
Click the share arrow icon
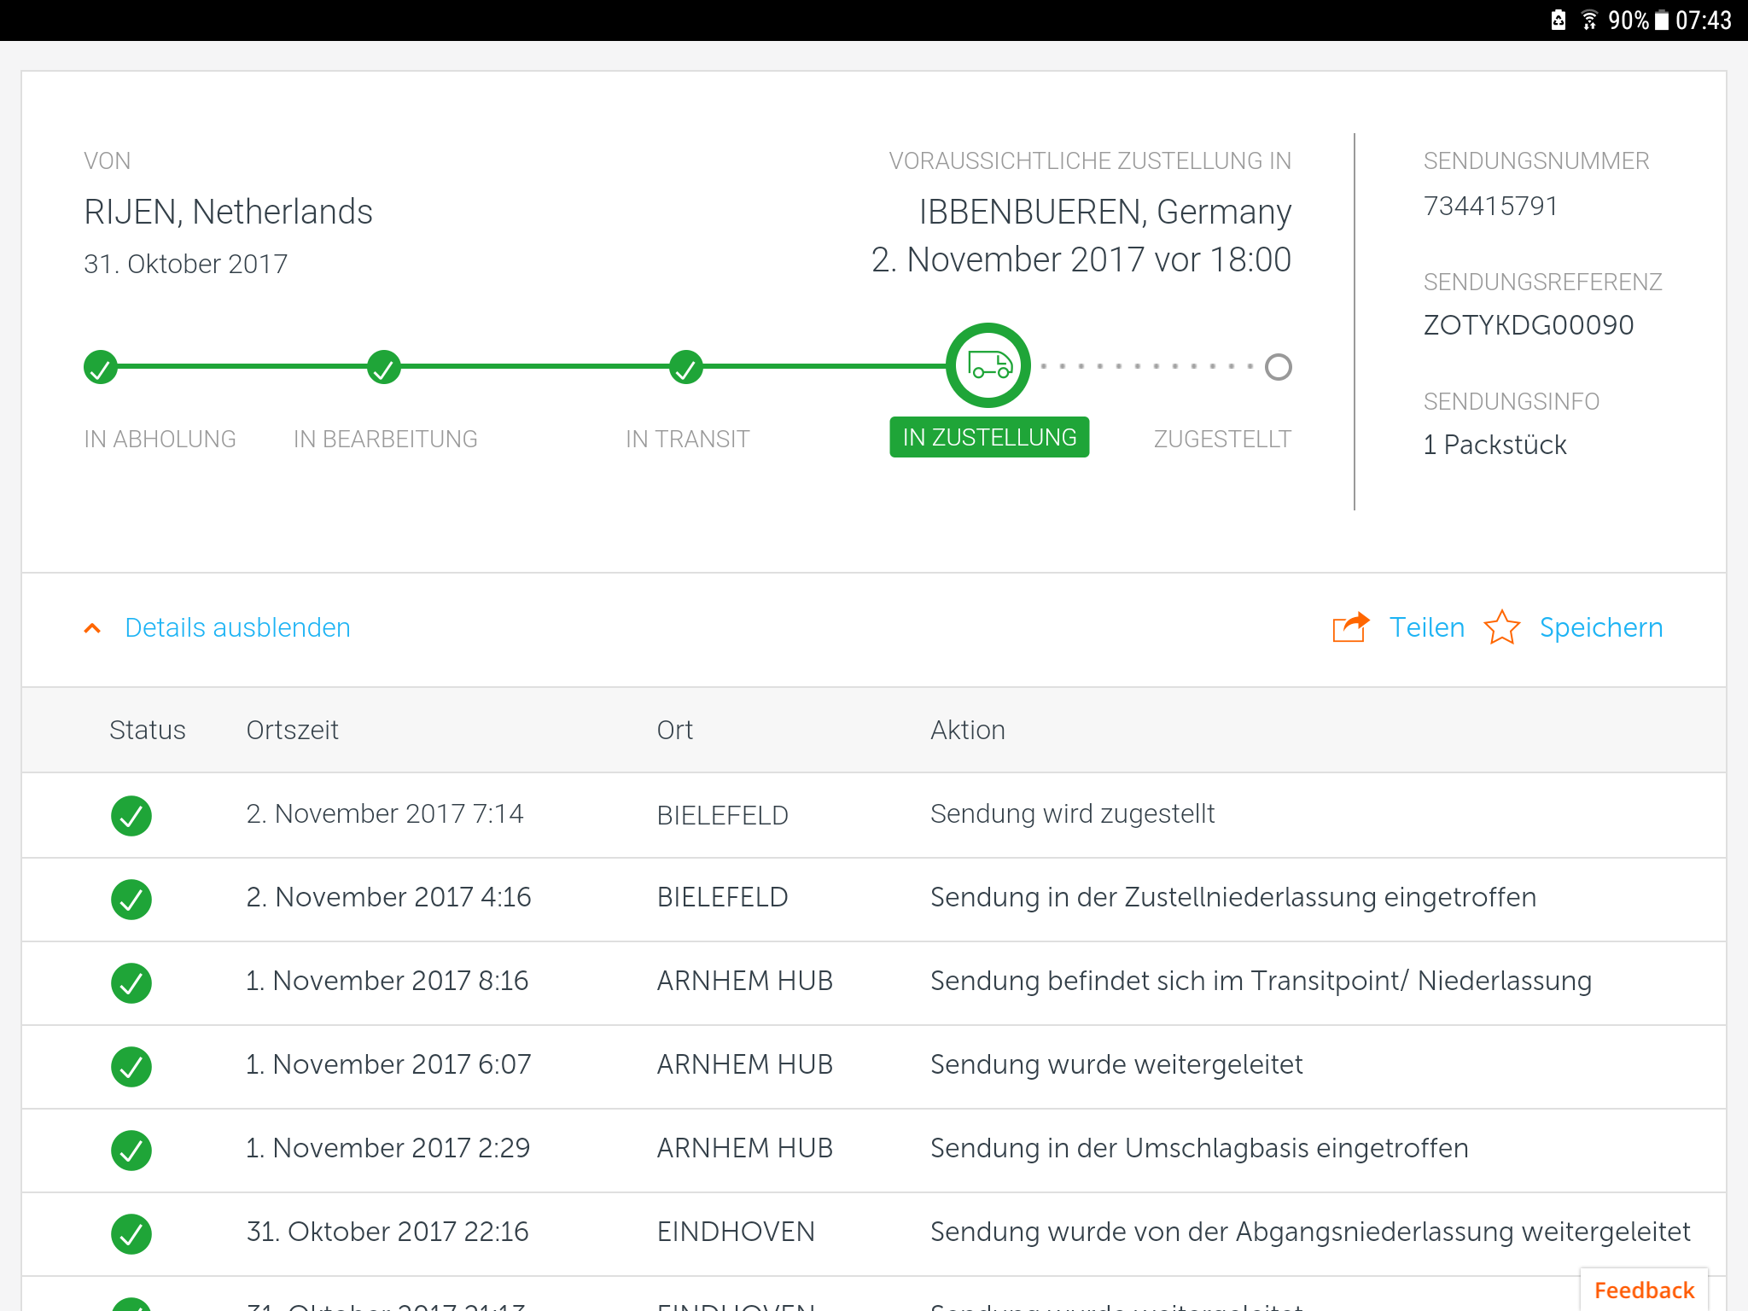tap(1350, 627)
